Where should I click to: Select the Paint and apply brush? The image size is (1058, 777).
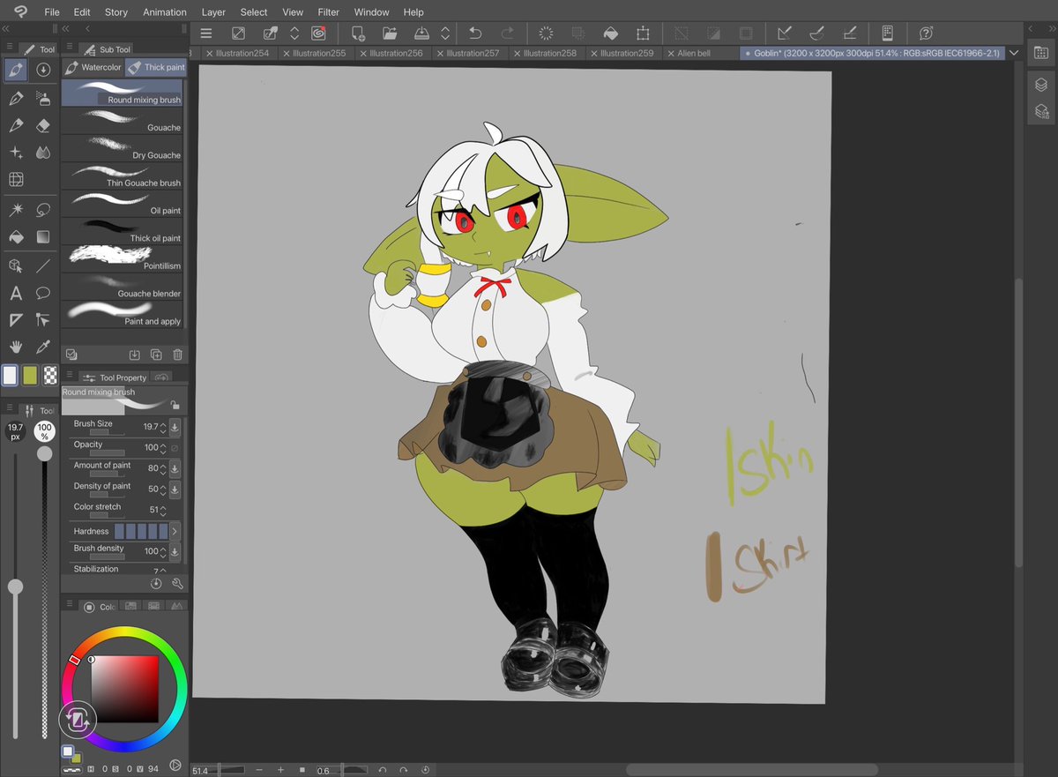(122, 315)
